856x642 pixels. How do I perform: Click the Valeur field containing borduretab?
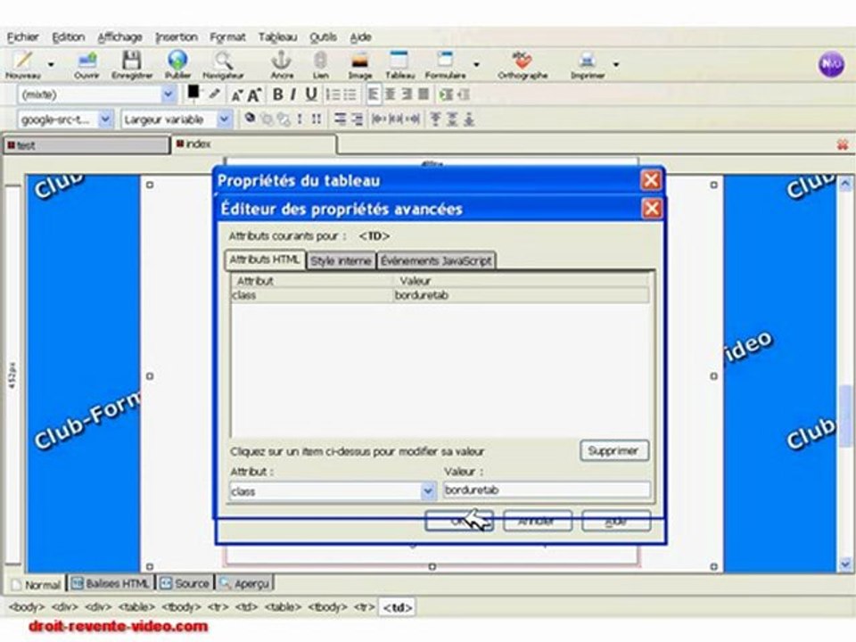pyautogui.click(x=547, y=490)
